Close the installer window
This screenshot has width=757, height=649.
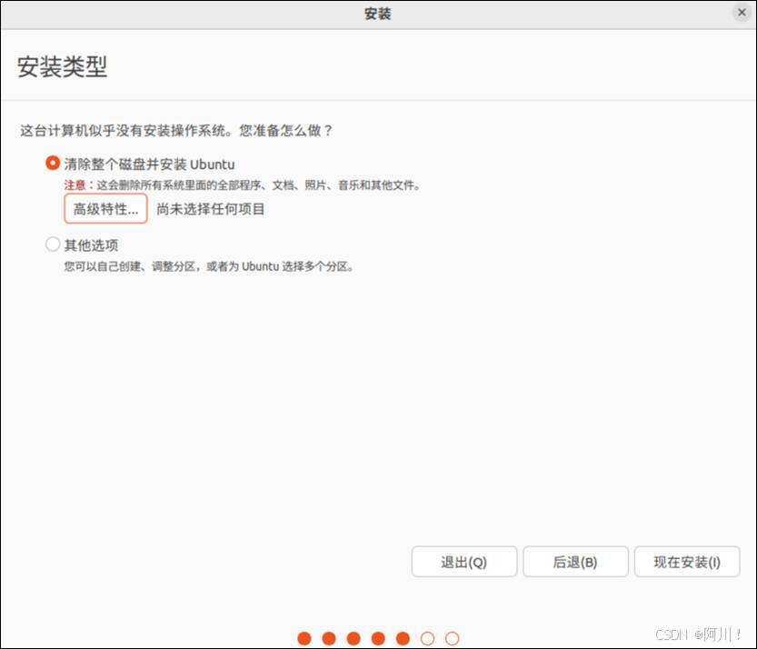point(742,13)
